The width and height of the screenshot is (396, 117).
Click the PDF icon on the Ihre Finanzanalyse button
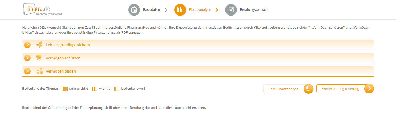[308, 89]
